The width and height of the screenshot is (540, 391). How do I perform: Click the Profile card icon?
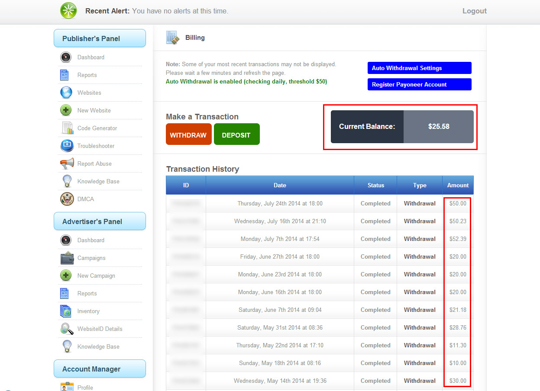click(67, 387)
